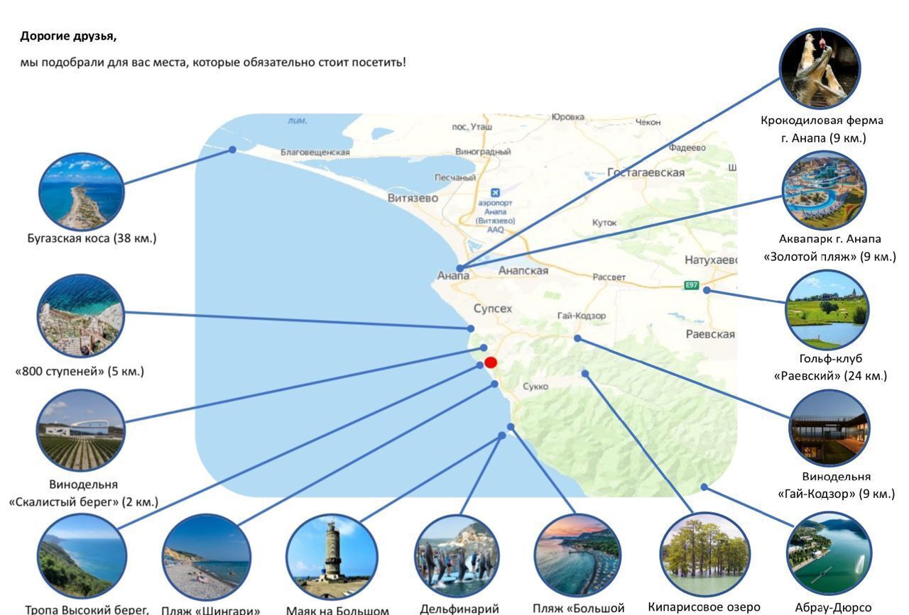Click the '«800 ступеней» (5 км.)' caption
The width and height of the screenshot is (909, 615).
pos(80,371)
